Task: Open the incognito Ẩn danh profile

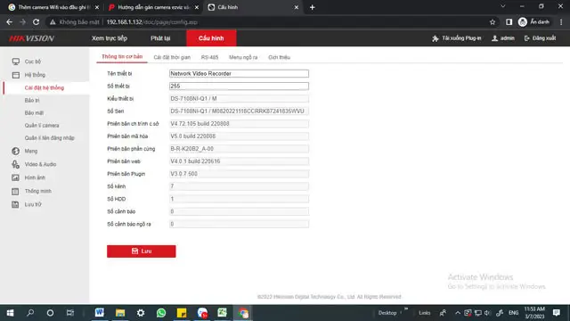Action: click(533, 22)
